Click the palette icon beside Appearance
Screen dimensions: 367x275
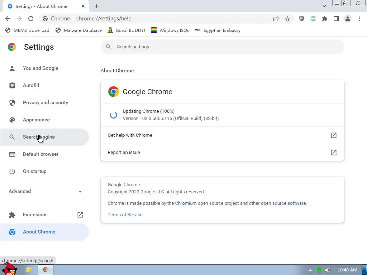click(12, 120)
